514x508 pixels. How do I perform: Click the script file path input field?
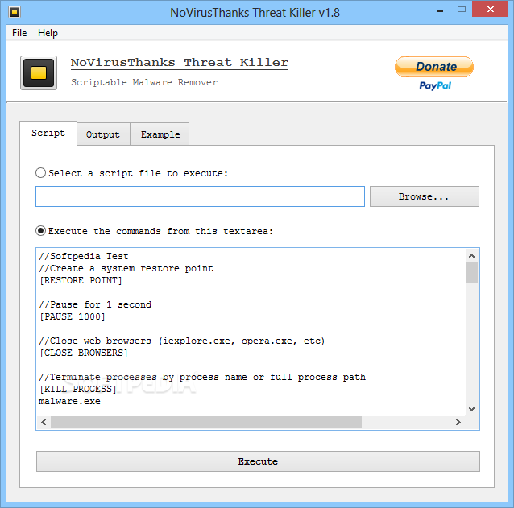(200, 196)
